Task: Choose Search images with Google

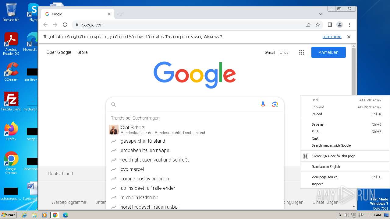Action: 345,145
